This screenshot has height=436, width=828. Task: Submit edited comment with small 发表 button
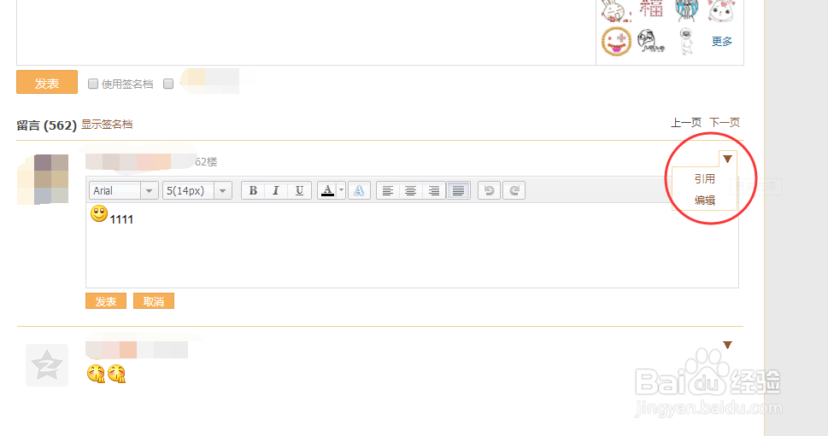coord(106,301)
